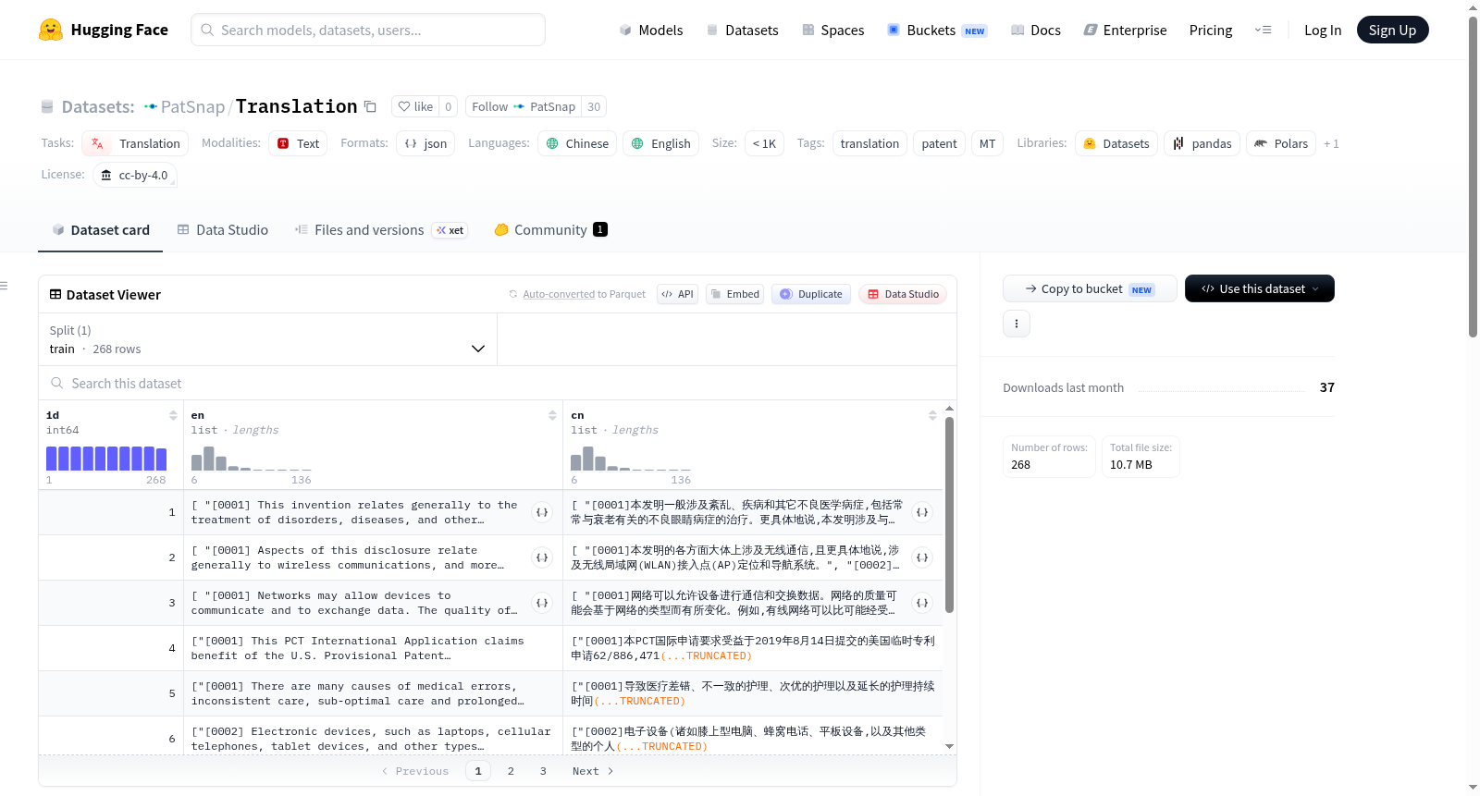Click the Sign Up button
The image size is (1480, 796).
coord(1392,30)
